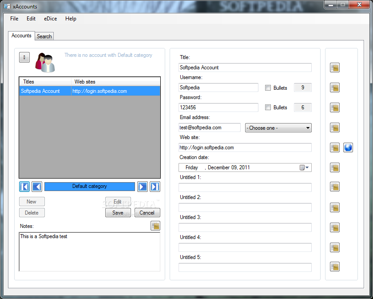Click the Edit button below the category bar
This screenshot has width=373, height=299.
pos(118,202)
